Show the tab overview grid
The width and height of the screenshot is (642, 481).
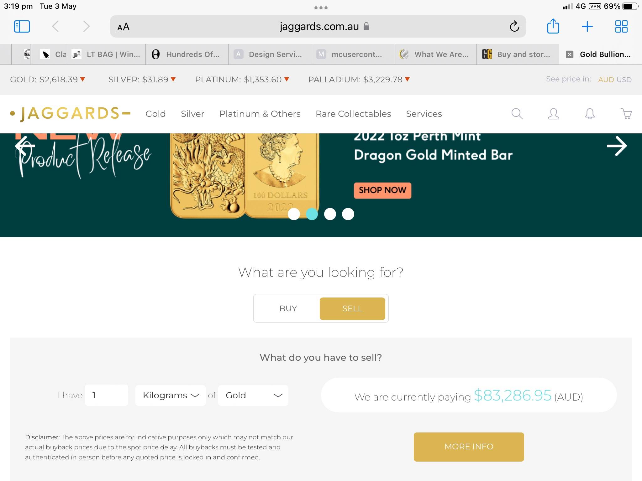click(x=621, y=27)
